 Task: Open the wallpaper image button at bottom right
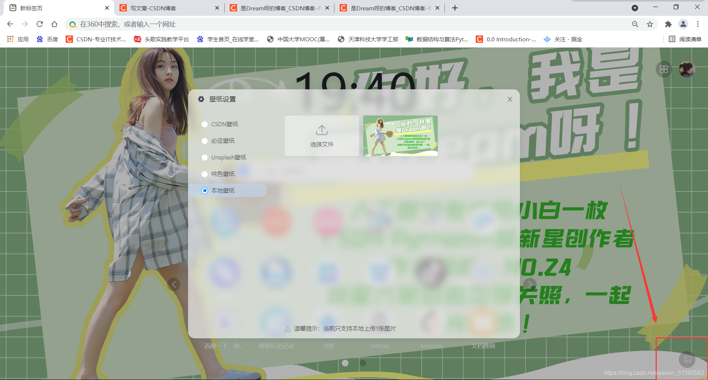pyautogui.click(x=687, y=359)
